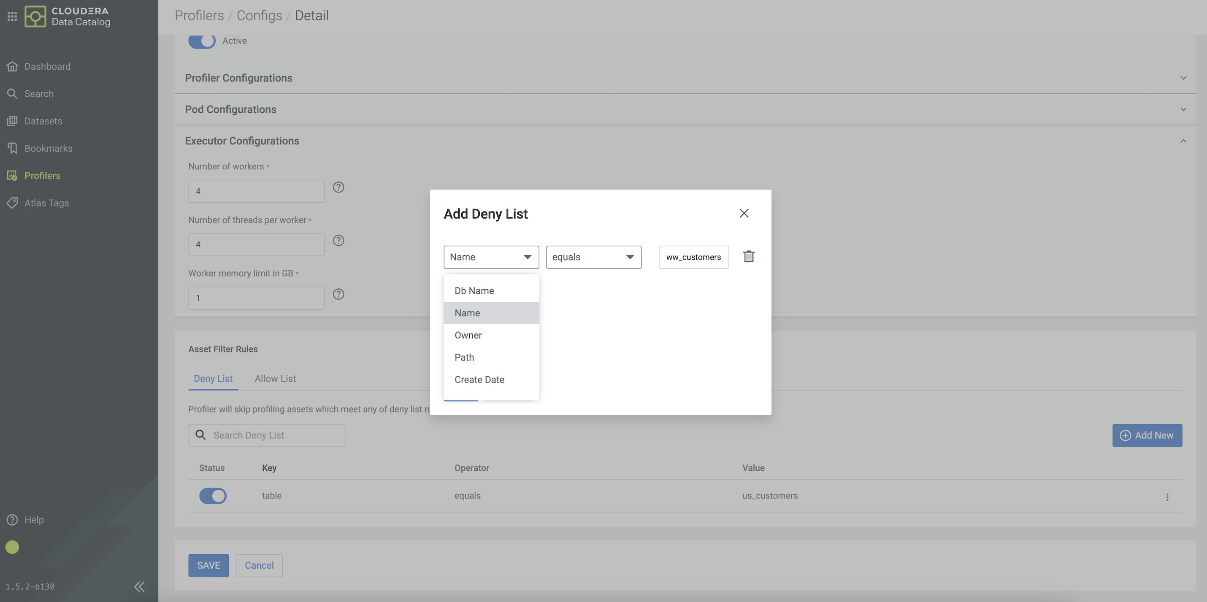Click the Search Deny List field
Image resolution: width=1207 pixels, height=602 pixels.
(274, 435)
